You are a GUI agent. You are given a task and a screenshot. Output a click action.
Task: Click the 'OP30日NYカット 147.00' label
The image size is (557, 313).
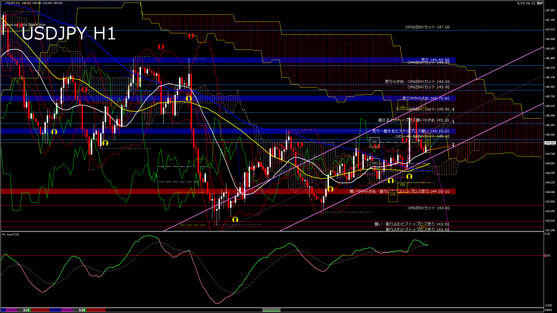(x=427, y=27)
